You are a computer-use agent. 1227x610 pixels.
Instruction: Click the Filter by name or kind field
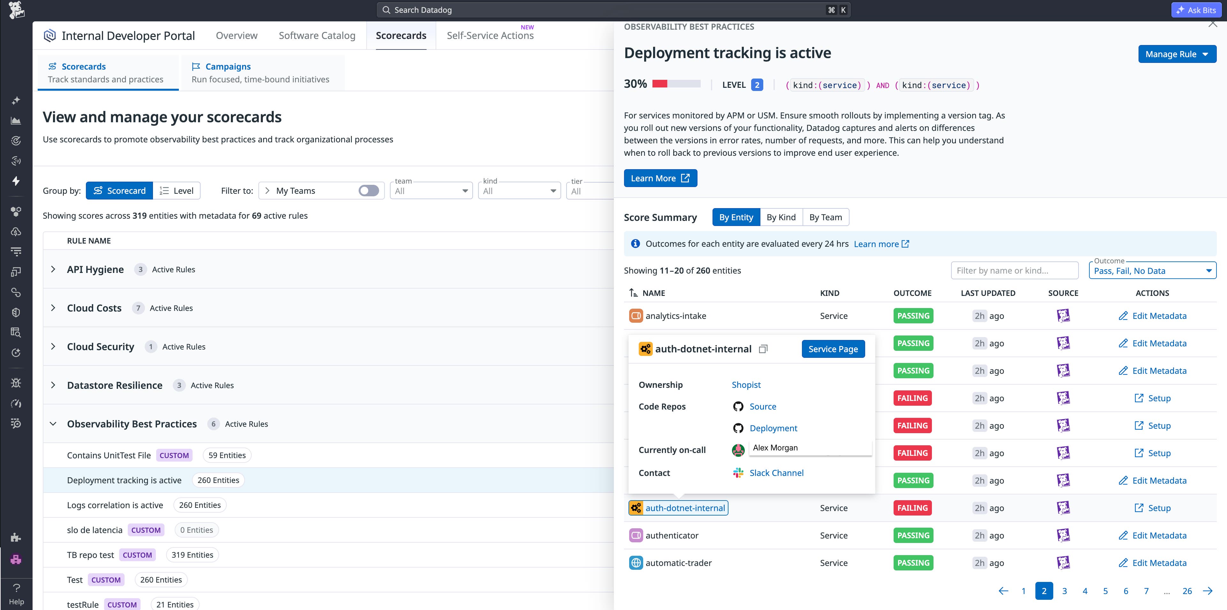coord(1014,270)
